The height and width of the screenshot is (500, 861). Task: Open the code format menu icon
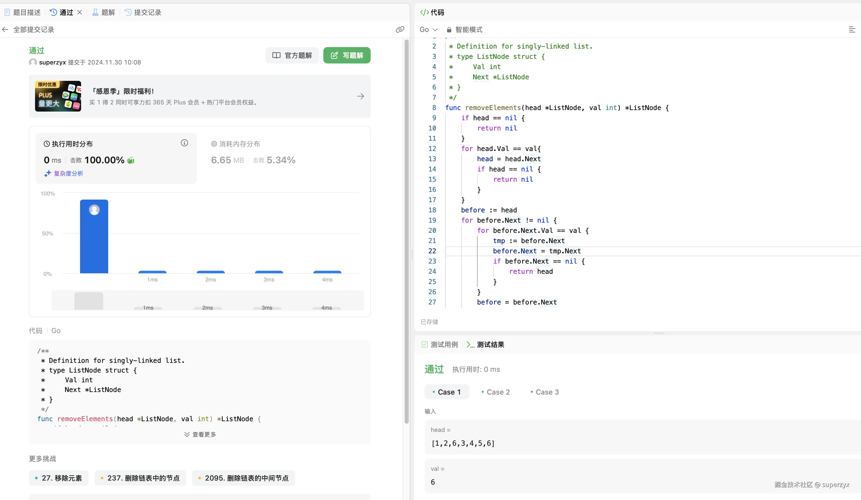click(852, 30)
